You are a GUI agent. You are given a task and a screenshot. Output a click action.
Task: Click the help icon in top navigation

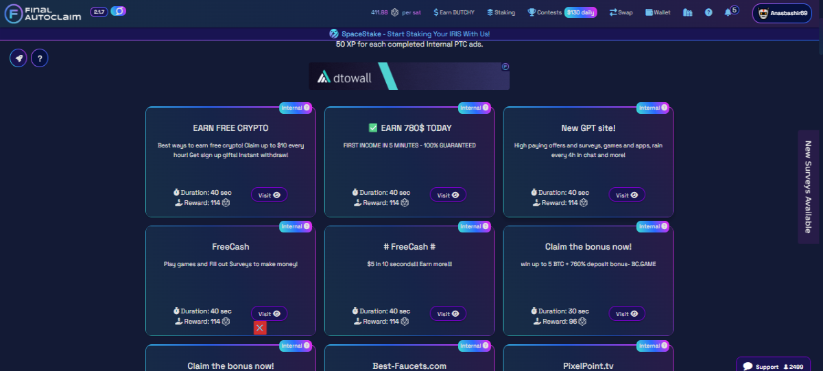[708, 12]
